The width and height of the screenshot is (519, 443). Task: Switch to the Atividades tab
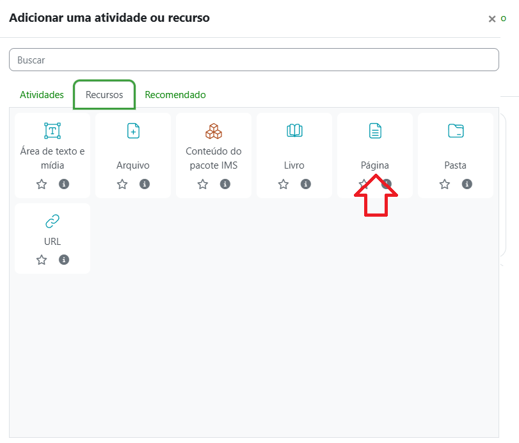(42, 95)
